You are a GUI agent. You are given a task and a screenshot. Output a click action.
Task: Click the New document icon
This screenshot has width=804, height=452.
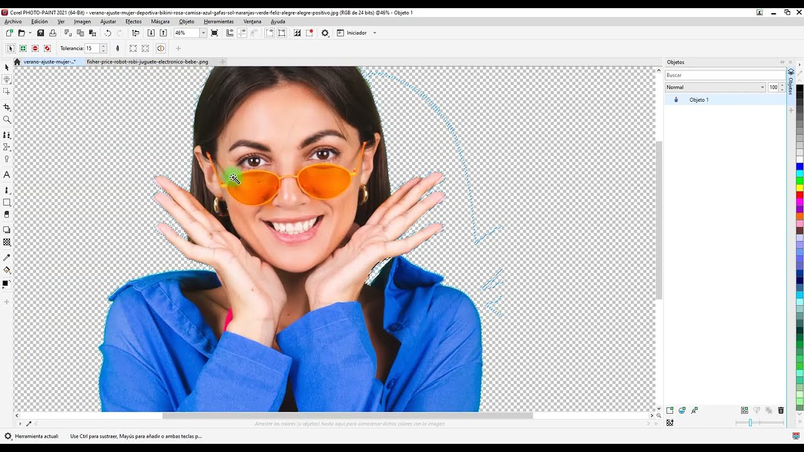click(9, 33)
